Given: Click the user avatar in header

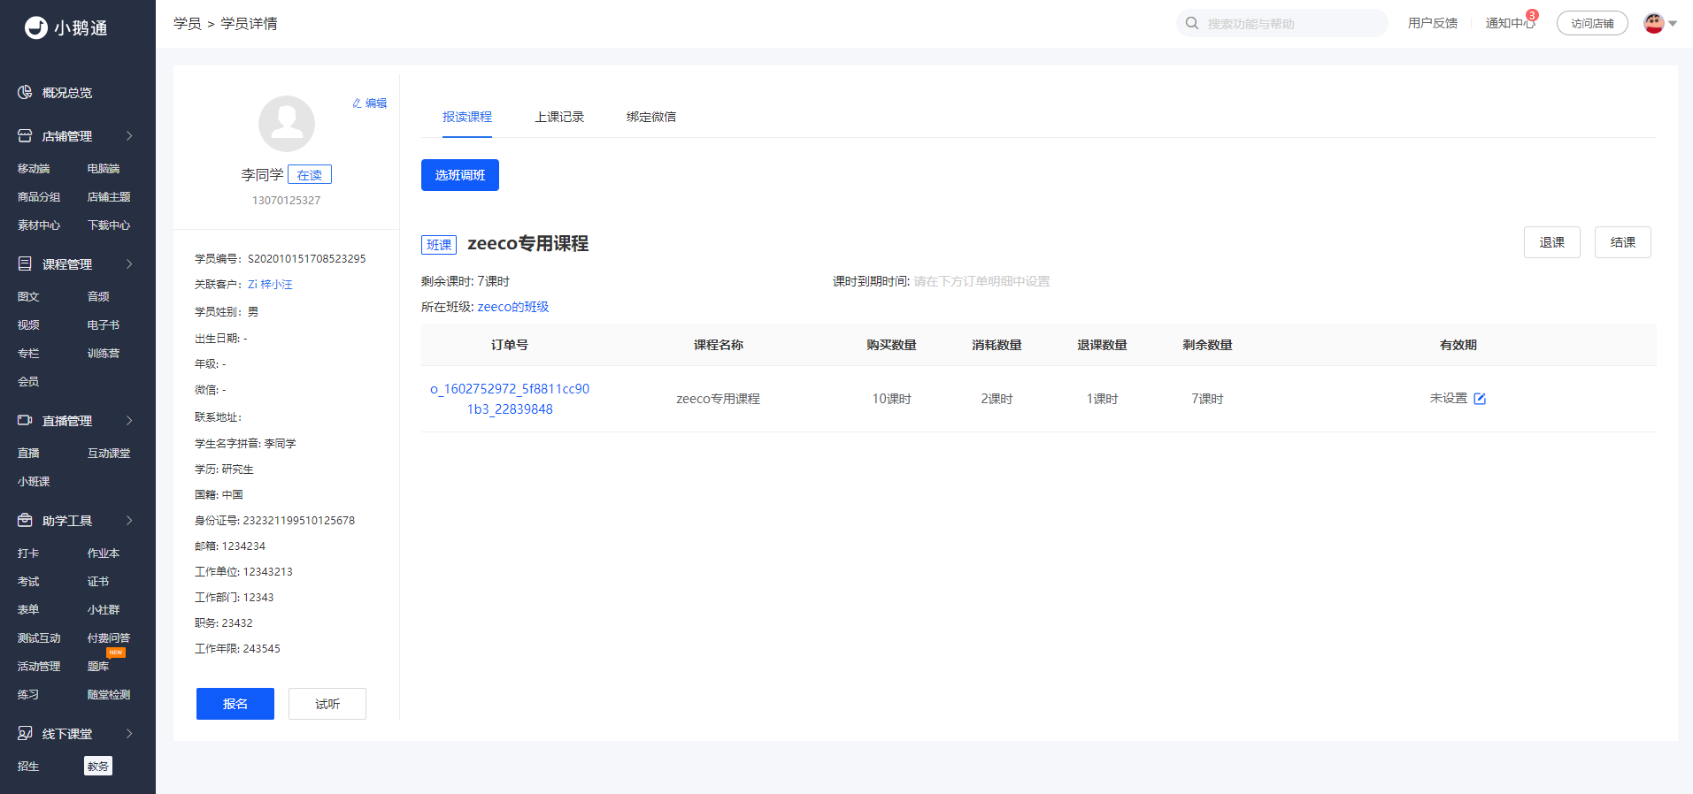Looking at the screenshot, I should pyautogui.click(x=1653, y=24).
